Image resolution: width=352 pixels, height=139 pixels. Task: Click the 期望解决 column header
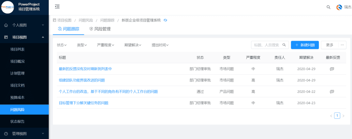[x=306, y=58]
